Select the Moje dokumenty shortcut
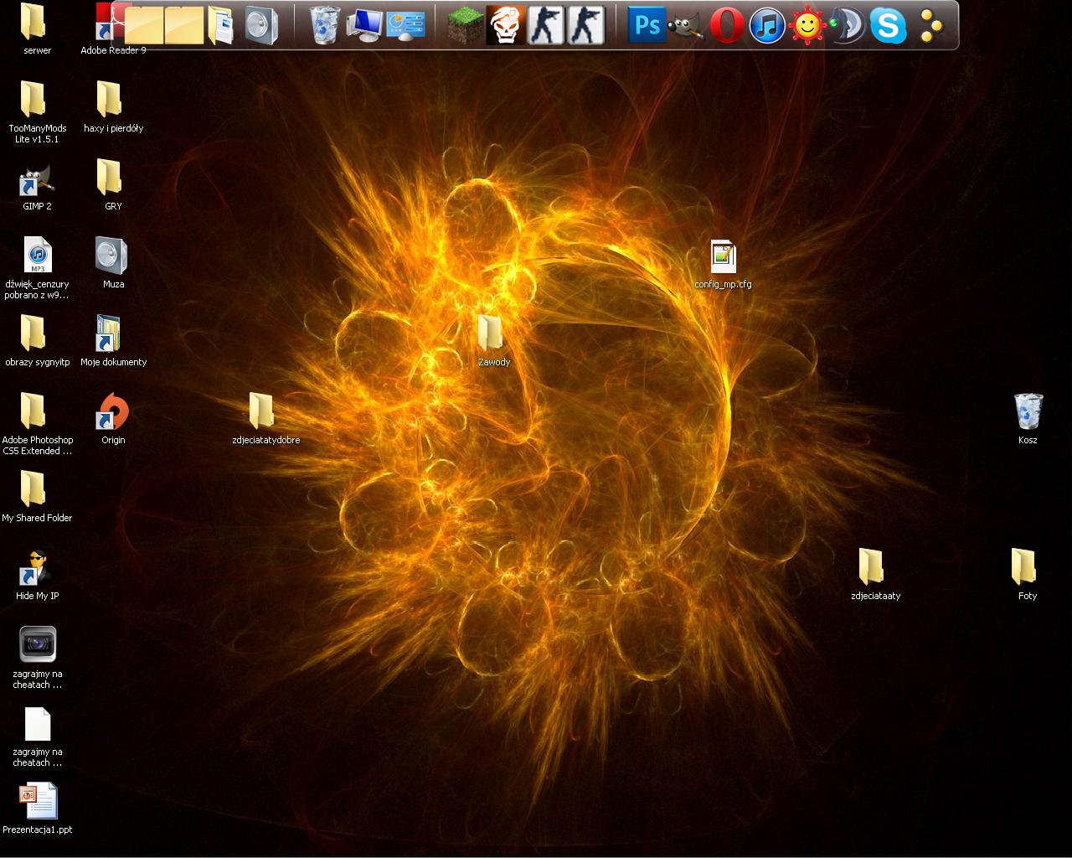This screenshot has height=858, width=1072. (113, 341)
